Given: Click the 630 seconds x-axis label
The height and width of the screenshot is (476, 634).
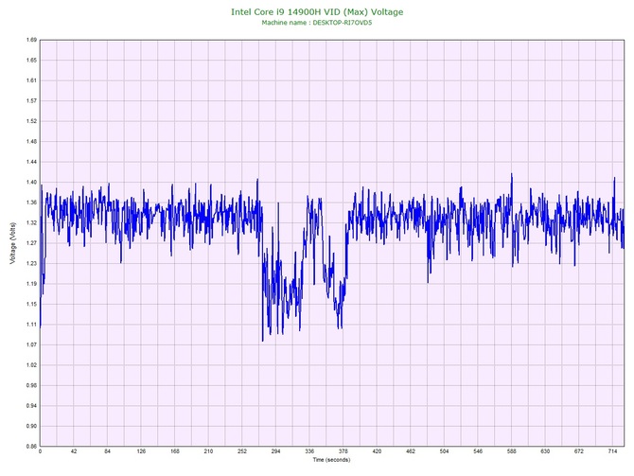Looking at the screenshot, I should click(x=545, y=451).
